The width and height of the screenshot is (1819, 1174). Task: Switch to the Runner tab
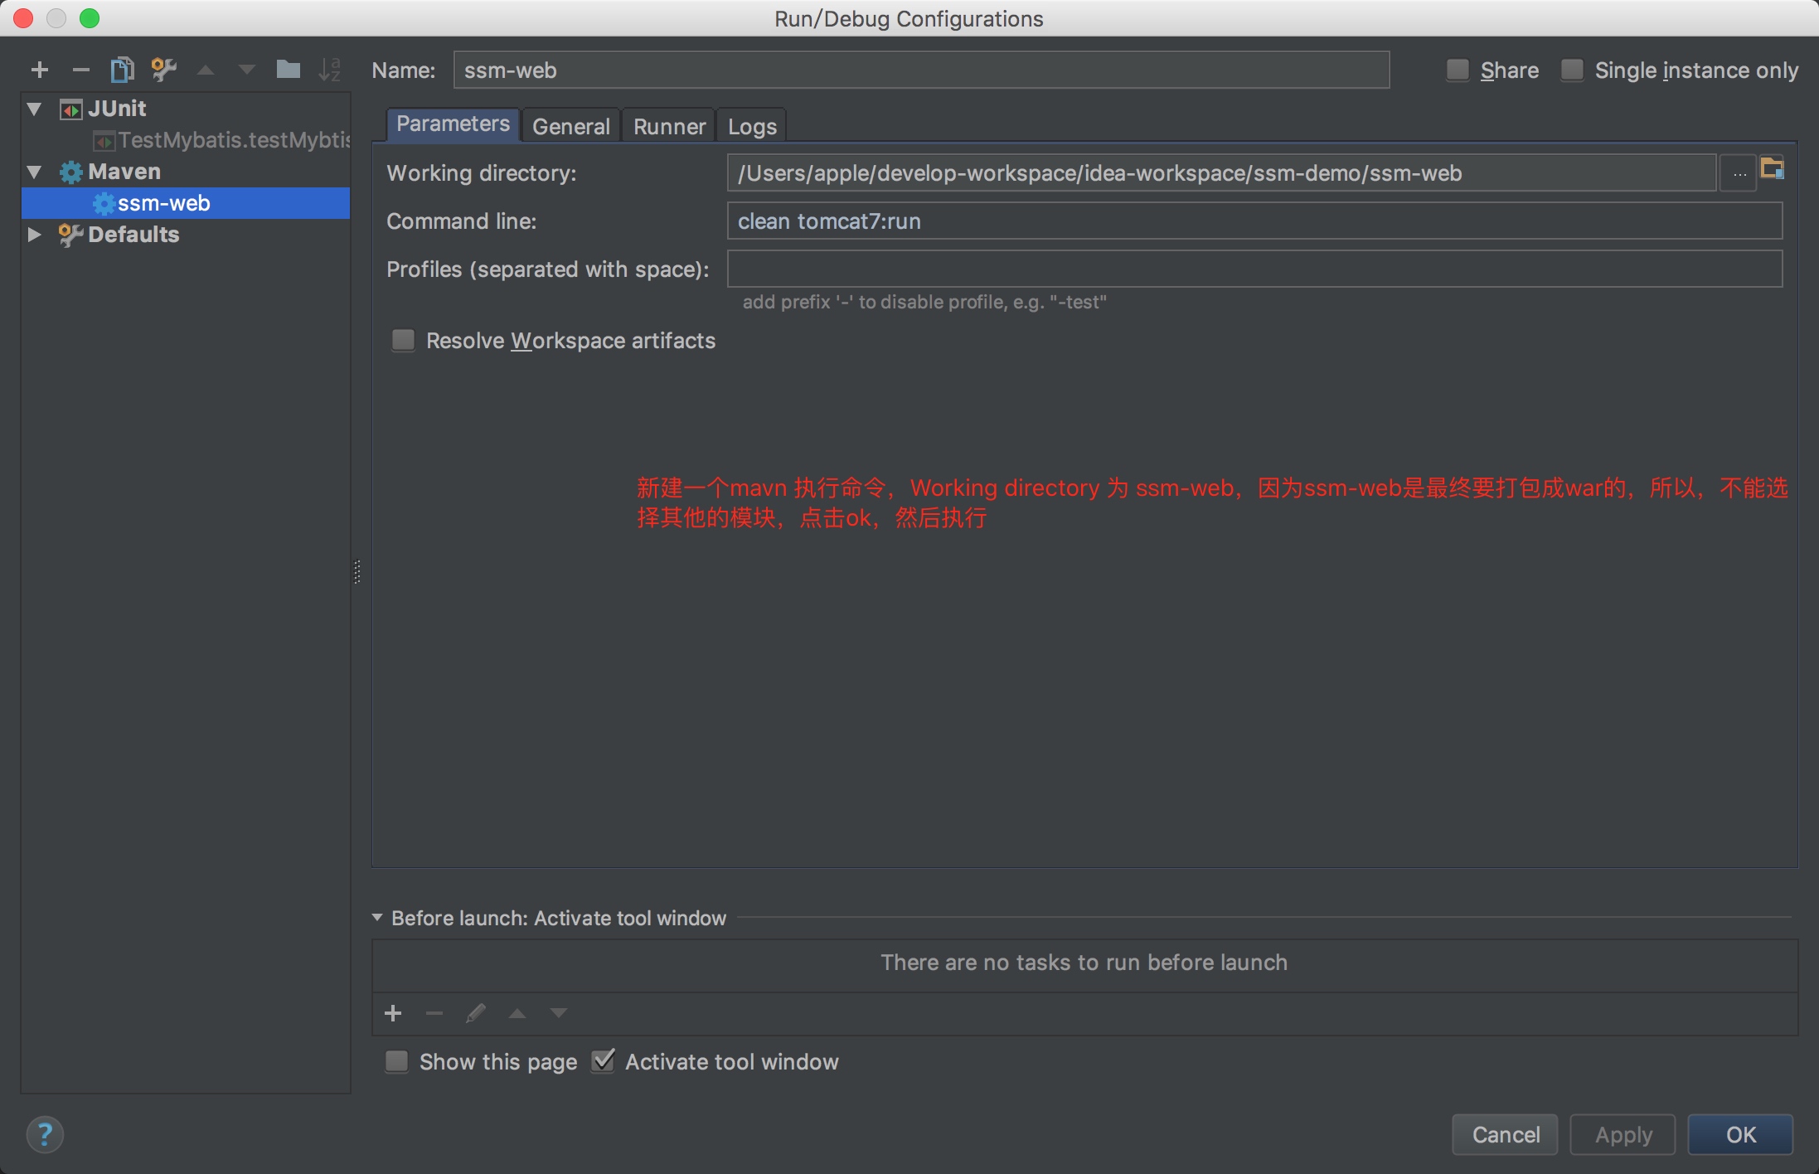point(669,125)
